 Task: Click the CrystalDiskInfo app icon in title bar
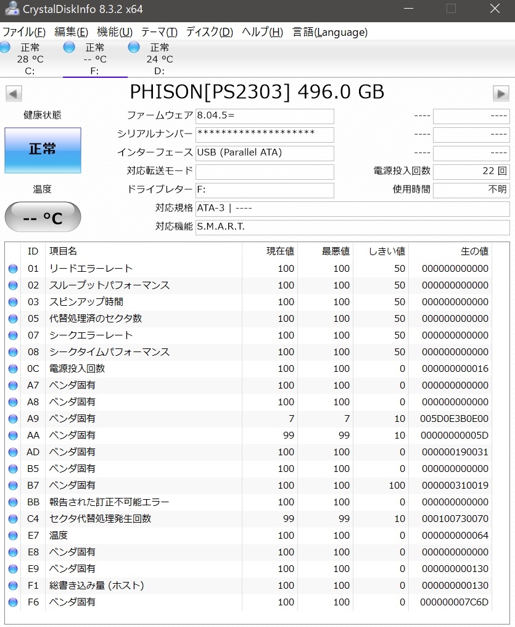coord(12,9)
